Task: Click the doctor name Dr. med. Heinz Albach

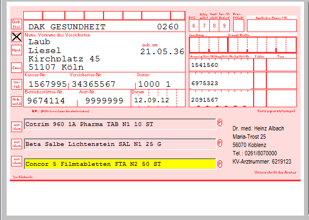Action: [x=258, y=128]
